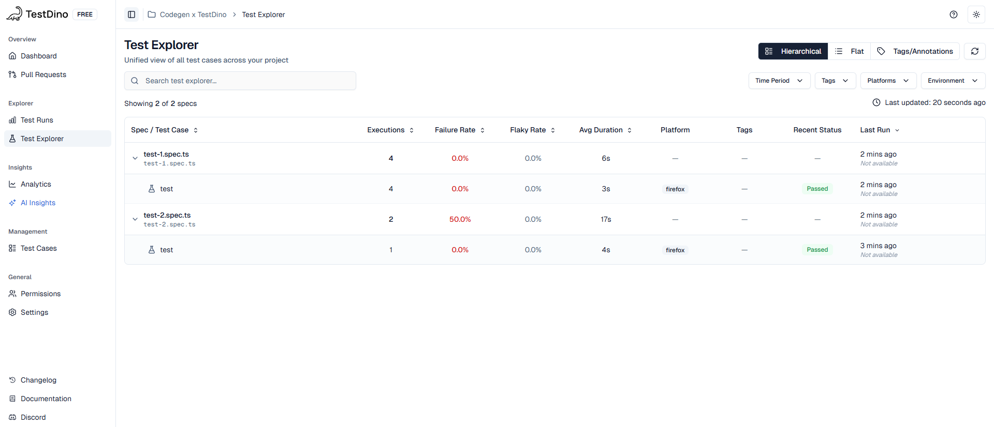The width and height of the screenshot is (994, 427).
Task: Open AI Insights in sidebar
Action: coord(38,203)
